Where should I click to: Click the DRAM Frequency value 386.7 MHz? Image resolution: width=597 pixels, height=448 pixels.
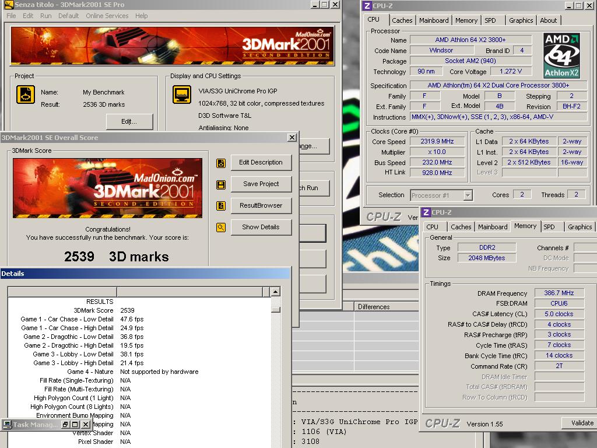pos(559,293)
